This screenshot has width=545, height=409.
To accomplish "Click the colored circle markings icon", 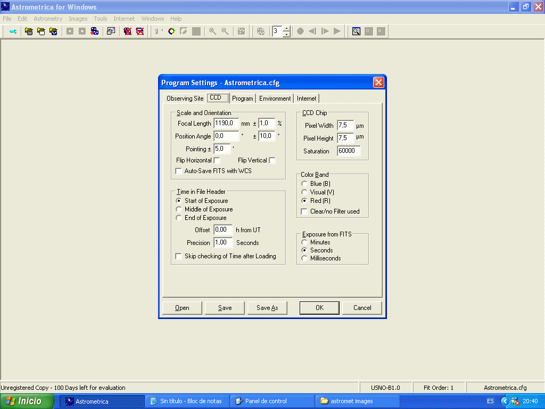I will (x=171, y=31).
